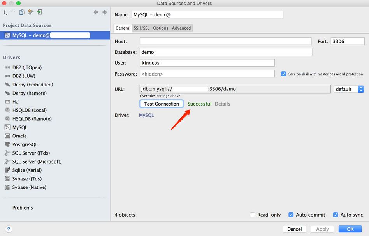This screenshot has width=369, height=236.
Task: Click the Add data source plus icon
Action: (x=5, y=12)
